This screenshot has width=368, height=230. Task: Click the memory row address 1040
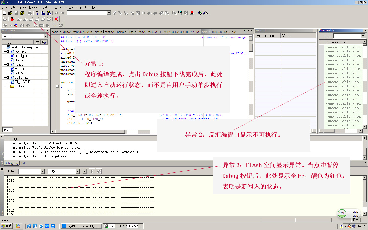pyautogui.click(x=10, y=191)
